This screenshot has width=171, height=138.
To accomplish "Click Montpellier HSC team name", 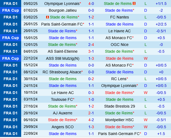I will click(119, 120).
